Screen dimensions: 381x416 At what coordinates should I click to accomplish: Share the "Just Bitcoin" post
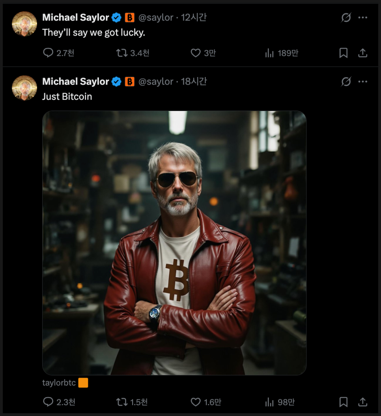coord(362,402)
